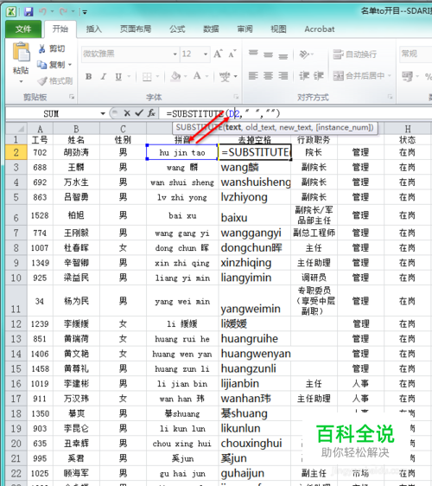
Task: Open the font size 12 dropdown
Action: 206,54
